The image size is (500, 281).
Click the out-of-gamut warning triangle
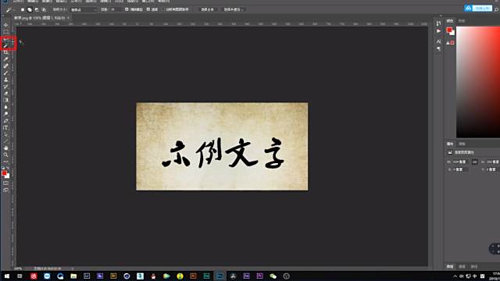point(448,43)
